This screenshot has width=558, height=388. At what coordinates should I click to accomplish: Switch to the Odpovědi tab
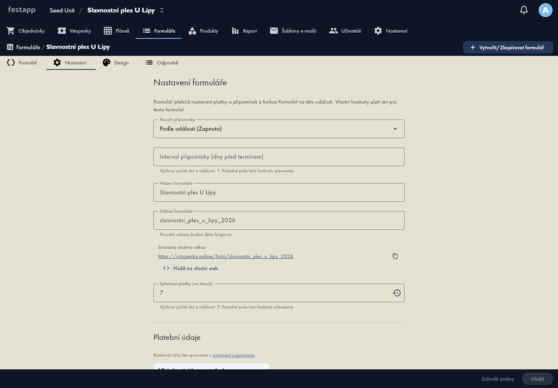pos(162,62)
